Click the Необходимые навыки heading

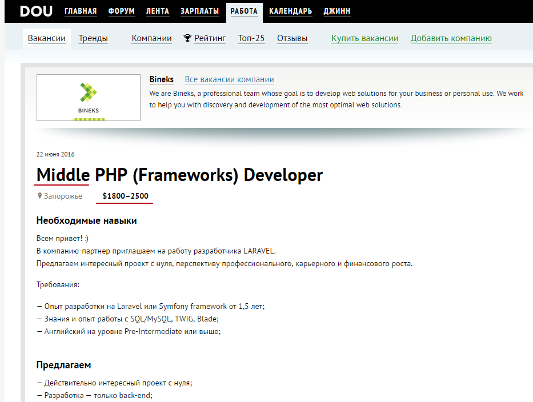[x=87, y=220]
